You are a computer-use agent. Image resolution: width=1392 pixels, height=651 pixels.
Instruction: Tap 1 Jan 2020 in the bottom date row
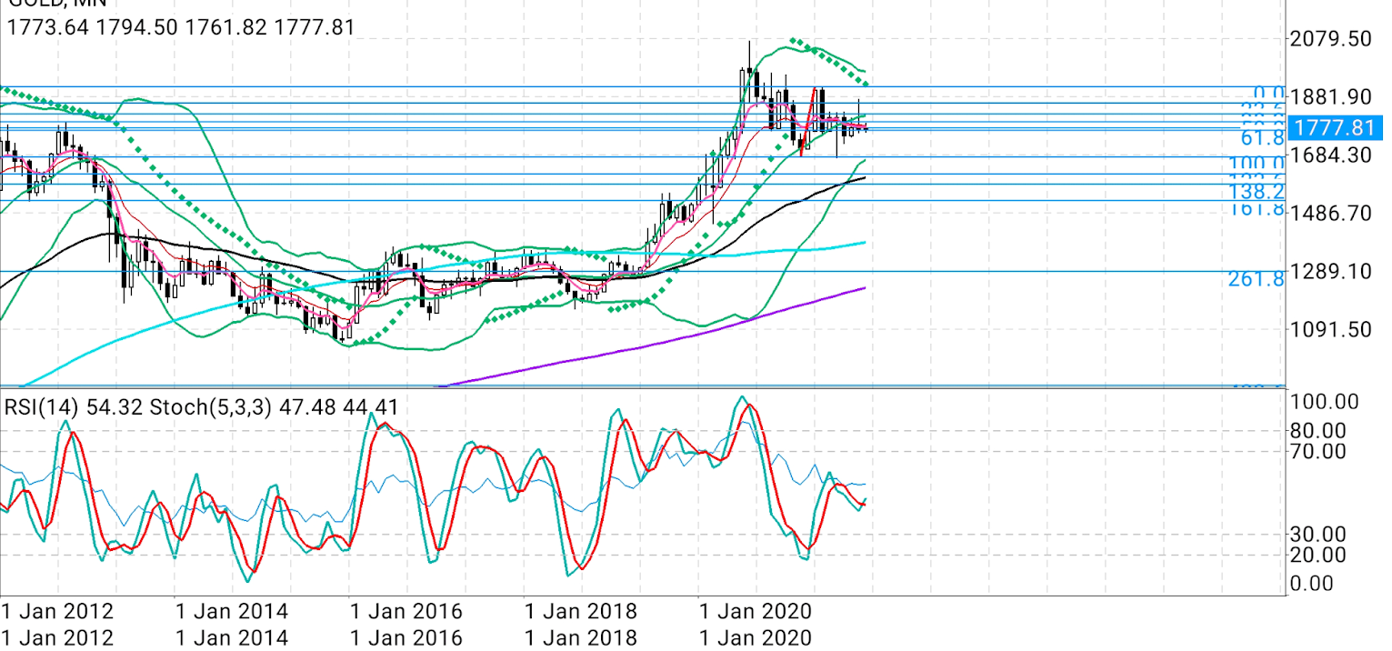pos(755,637)
